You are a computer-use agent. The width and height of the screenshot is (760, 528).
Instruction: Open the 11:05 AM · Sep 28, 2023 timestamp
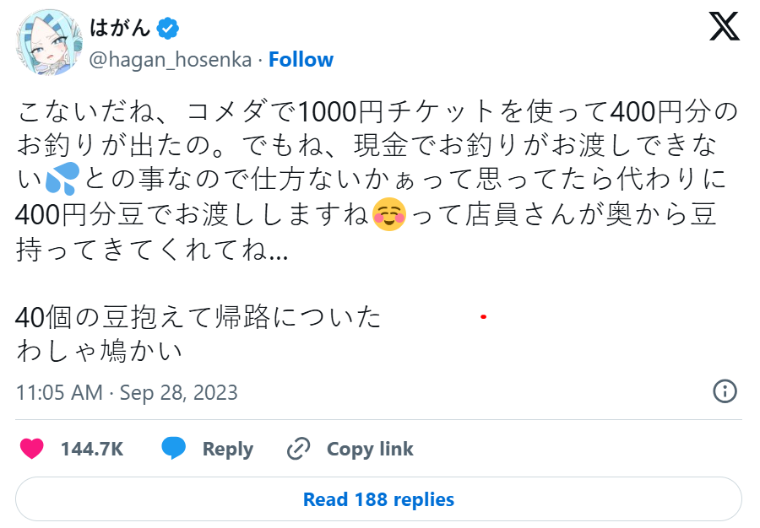click(x=127, y=392)
